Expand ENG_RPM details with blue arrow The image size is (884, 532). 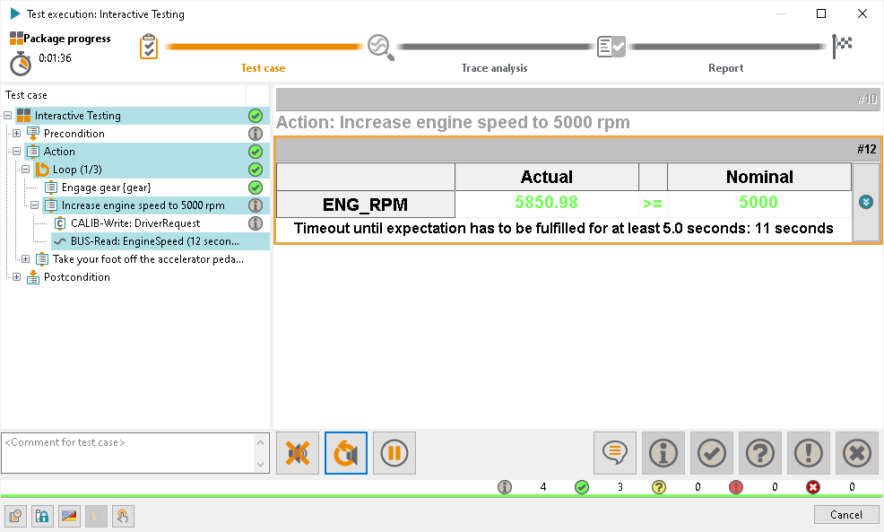click(x=866, y=202)
